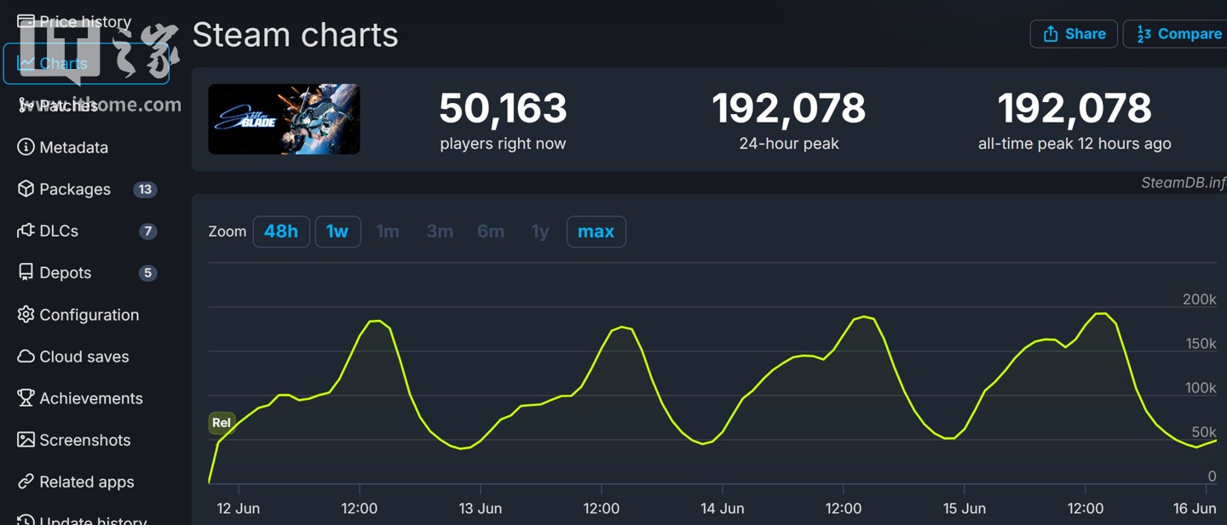Click the 13 Jun date label
Viewport: 1227px width, 525px height.
481,508
